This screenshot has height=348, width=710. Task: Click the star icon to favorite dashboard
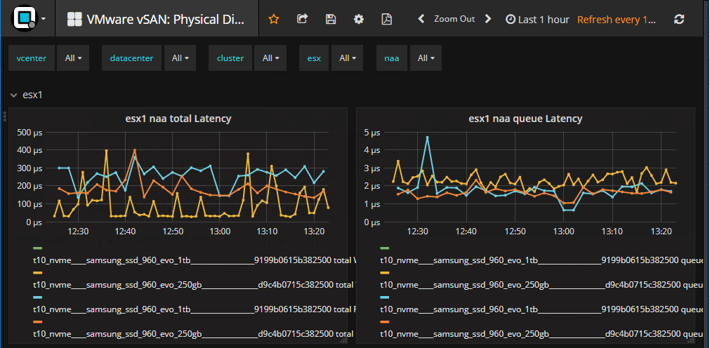tap(274, 19)
